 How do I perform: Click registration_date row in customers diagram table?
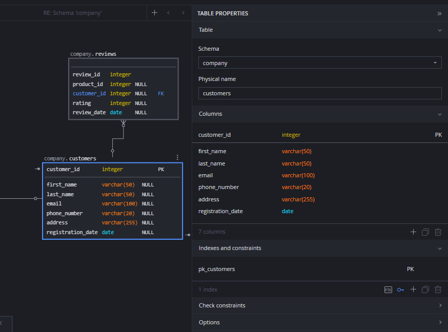(112, 232)
